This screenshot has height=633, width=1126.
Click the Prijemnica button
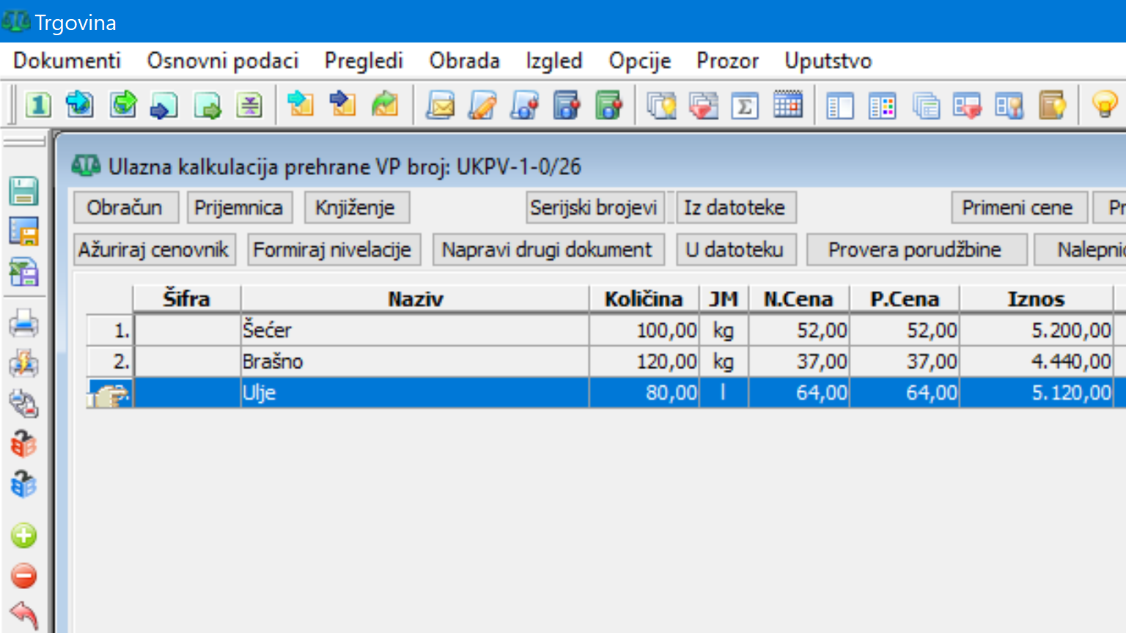coord(239,207)
